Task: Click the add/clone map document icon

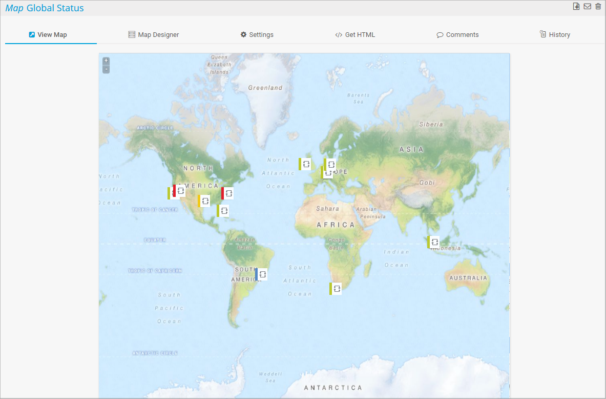Action: click(x=576, y=7)
